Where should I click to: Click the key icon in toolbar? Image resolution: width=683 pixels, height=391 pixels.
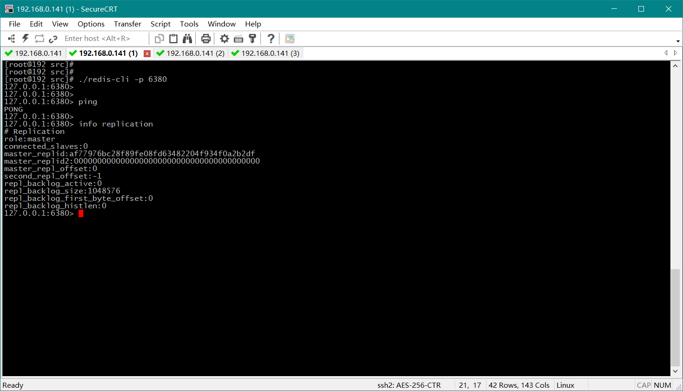252,39
